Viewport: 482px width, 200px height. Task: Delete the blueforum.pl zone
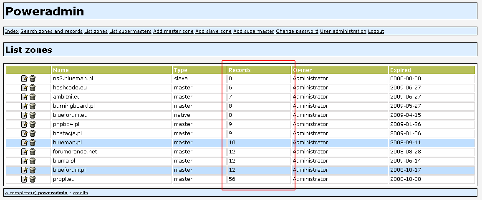[x=32, y=170]
